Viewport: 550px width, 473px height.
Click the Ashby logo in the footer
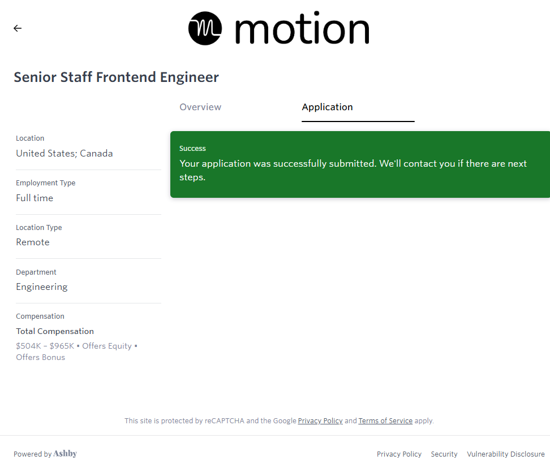pyautogui.click(x=65, y=454)
